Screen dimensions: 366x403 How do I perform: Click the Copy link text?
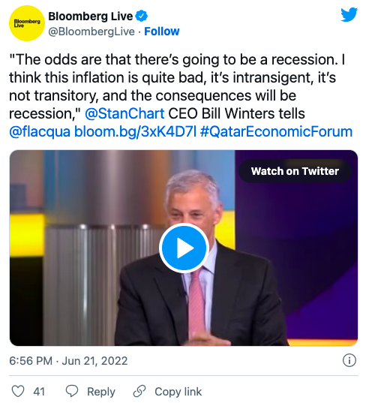pos(178,392)
